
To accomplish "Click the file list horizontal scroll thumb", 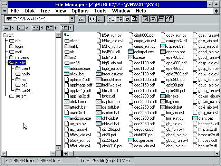I will [x=71, y=154].
